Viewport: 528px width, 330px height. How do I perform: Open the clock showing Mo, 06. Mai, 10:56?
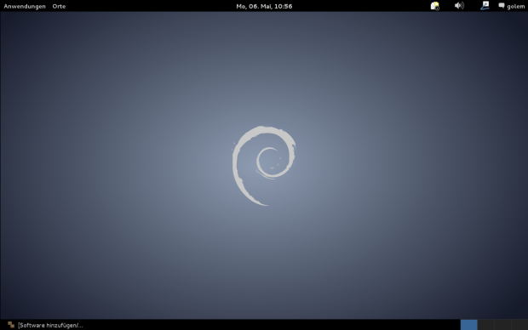[264, 6]
